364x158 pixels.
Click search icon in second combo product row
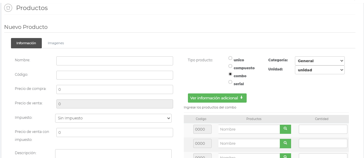click(285, 143)
